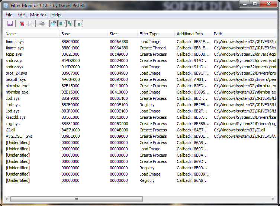The height and width of the screenshot is (206, 280).
Task: Select the tcpip.sys row
Action: click(x=140, y=54)
